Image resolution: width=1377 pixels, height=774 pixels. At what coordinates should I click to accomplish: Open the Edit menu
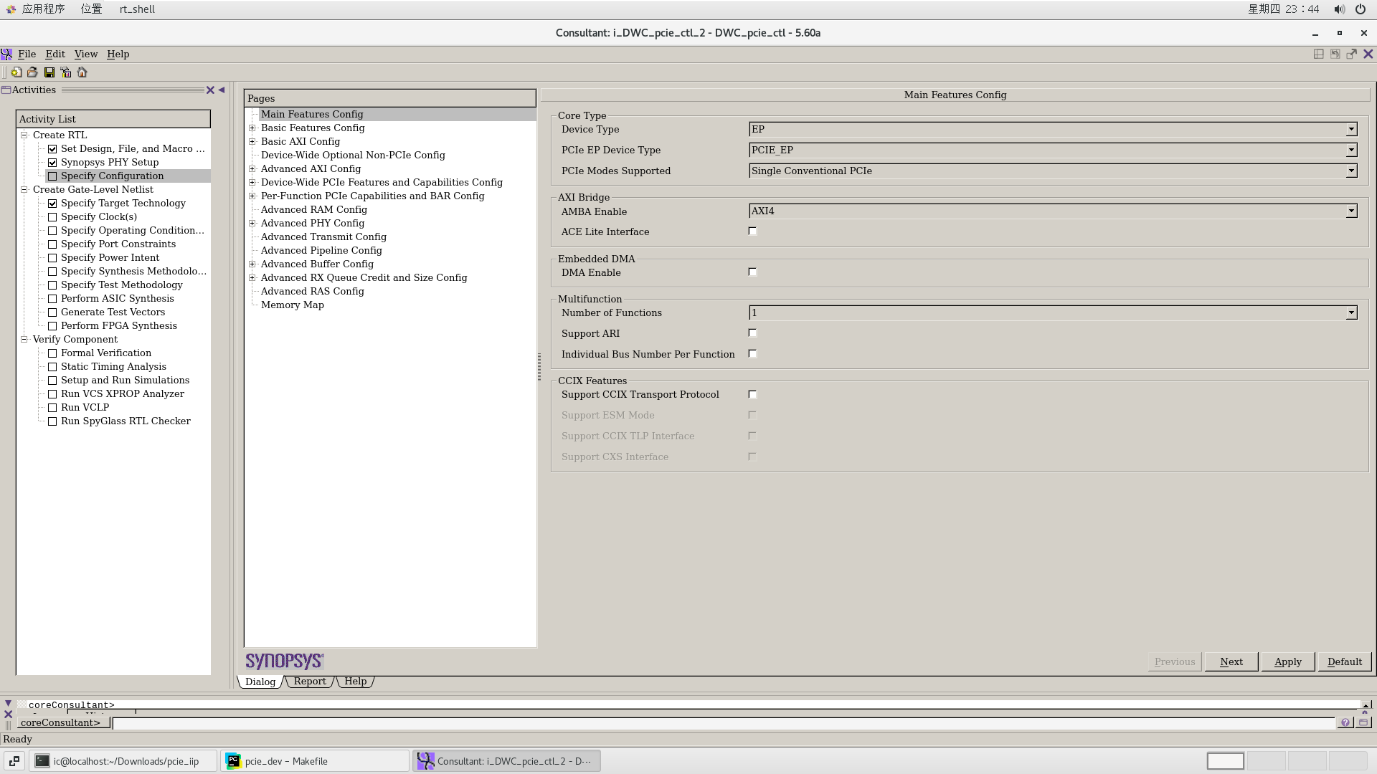click(x=55, y=54)
